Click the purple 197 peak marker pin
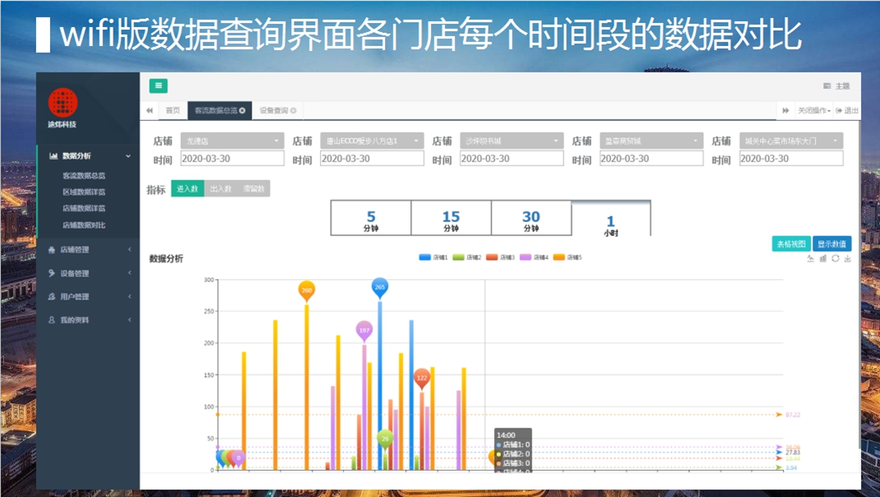 pos(364,331)
